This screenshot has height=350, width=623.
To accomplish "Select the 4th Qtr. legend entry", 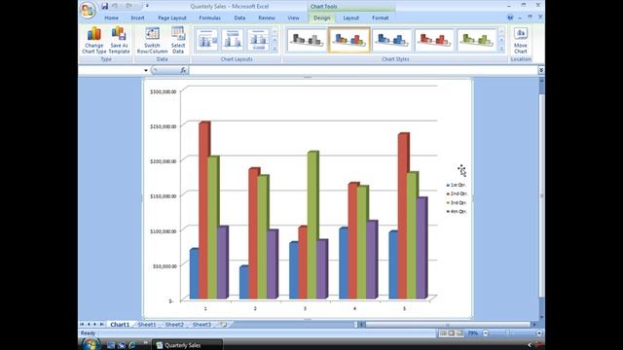I will click(457, 212).
